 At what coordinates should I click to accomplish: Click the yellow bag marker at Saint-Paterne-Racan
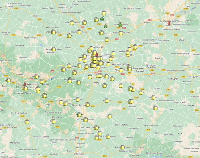pos(72,23)
